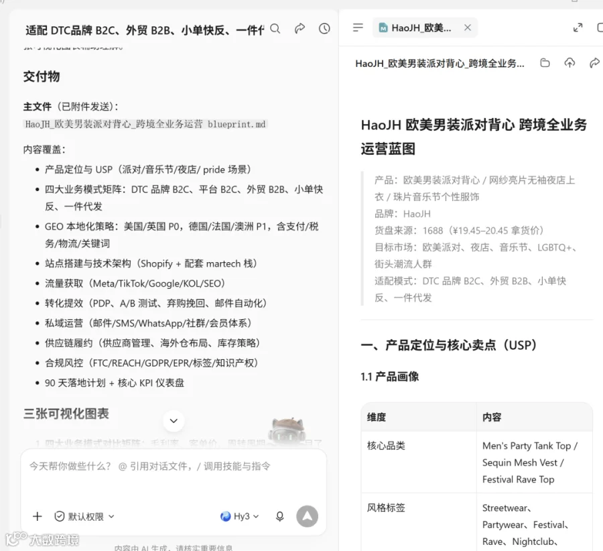Open the 默认权限 permission dropdown
The height and width of the screenshot is (551, 603).
(84, 516)
